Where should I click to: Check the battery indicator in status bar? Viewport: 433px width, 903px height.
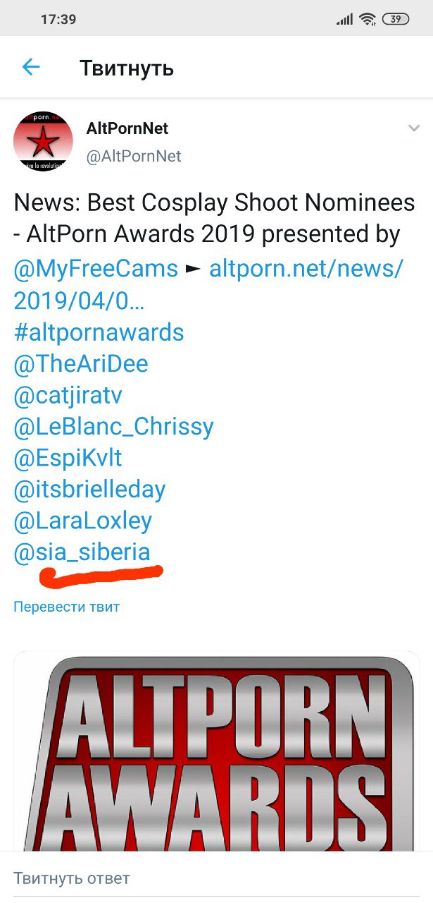(x=398, y=19)
